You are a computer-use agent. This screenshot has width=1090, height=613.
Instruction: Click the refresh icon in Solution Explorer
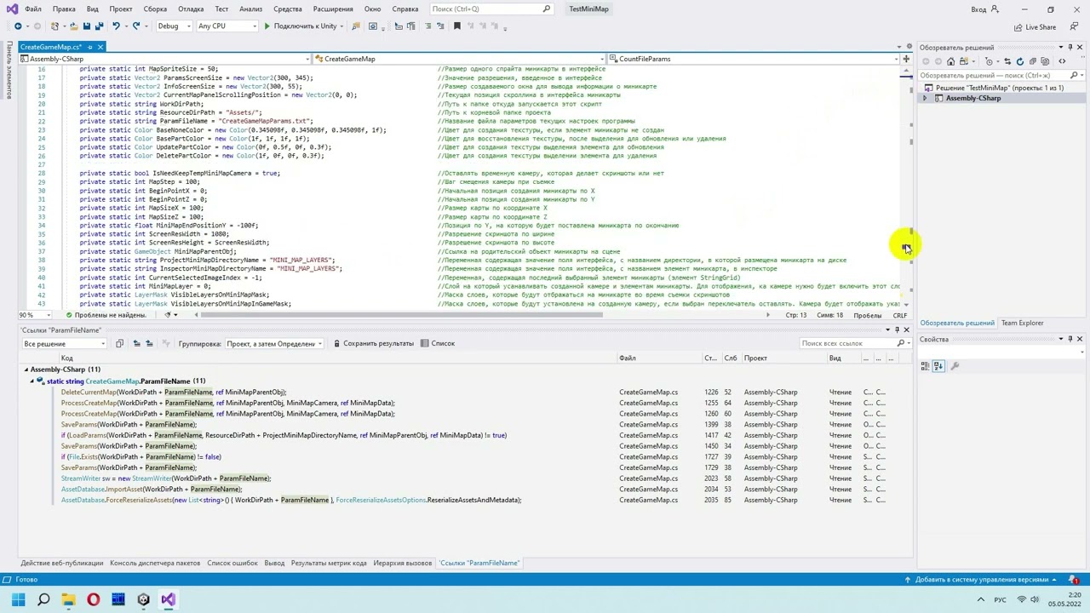[x=1019, y=61]
